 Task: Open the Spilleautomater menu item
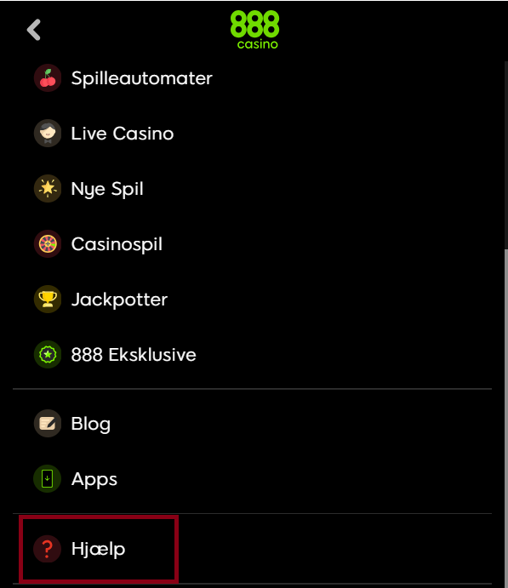(x=142, y=78)
